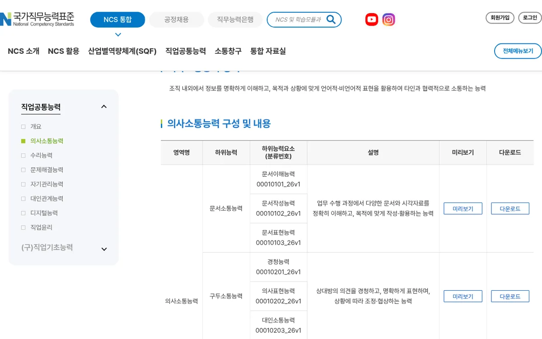Open the NCS 소개 menu
Screen dimensions: 542x339
coord(23,51)
